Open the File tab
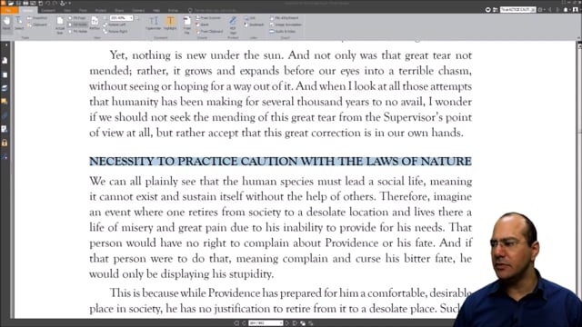Viewport: 582px width, 327px height. tap(8, 10)
